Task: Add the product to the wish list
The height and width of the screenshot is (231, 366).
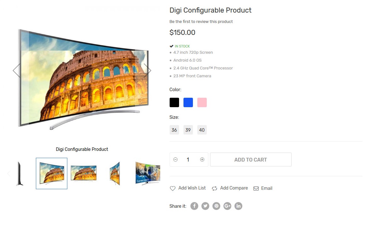Action: pos(188,188)
